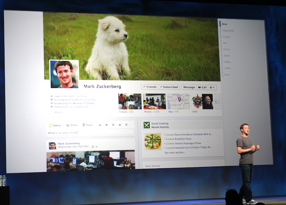Screen dimensions: 286x205
Task: Click the green Social Cooking fork-and-knife icon
Action: click(147, 125)
